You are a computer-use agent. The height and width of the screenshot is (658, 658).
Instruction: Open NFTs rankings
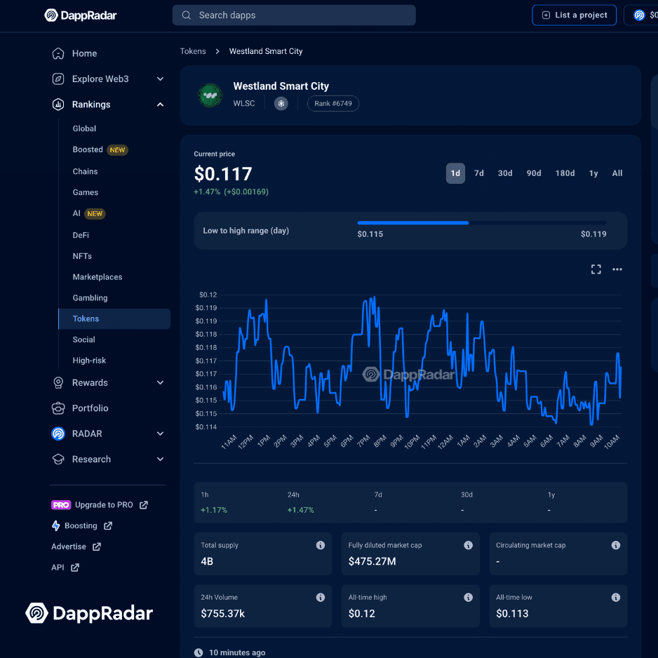click(x=82, y=256)
